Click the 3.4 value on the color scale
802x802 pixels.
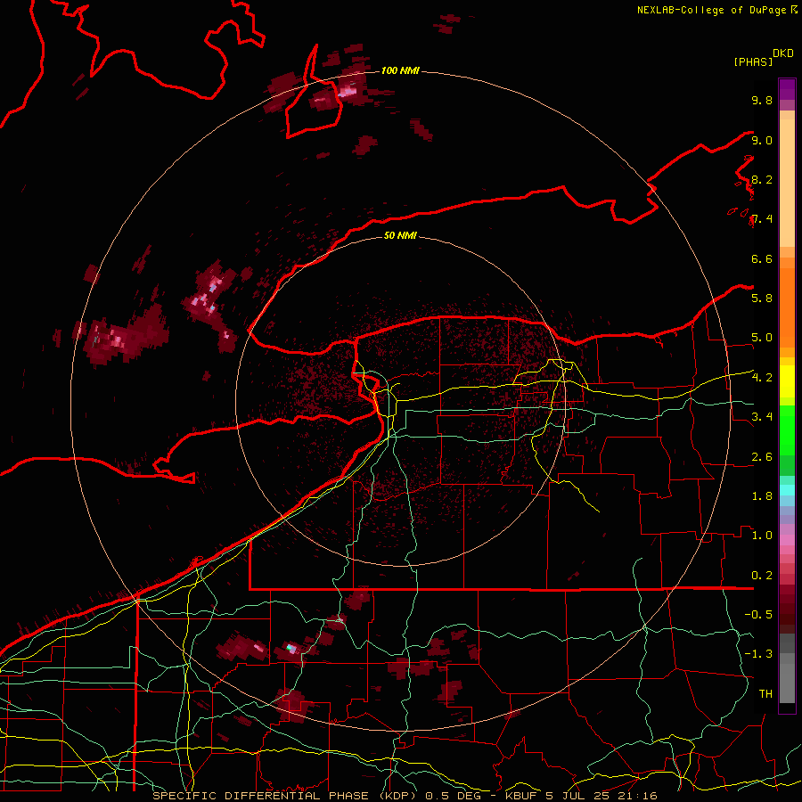tap(762, 417)
